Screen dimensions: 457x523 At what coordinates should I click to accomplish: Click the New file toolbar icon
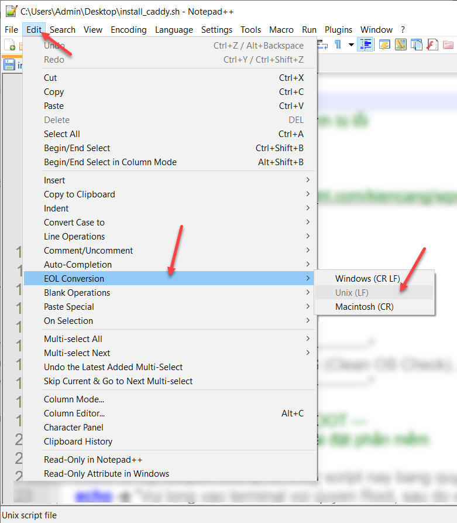9,45
